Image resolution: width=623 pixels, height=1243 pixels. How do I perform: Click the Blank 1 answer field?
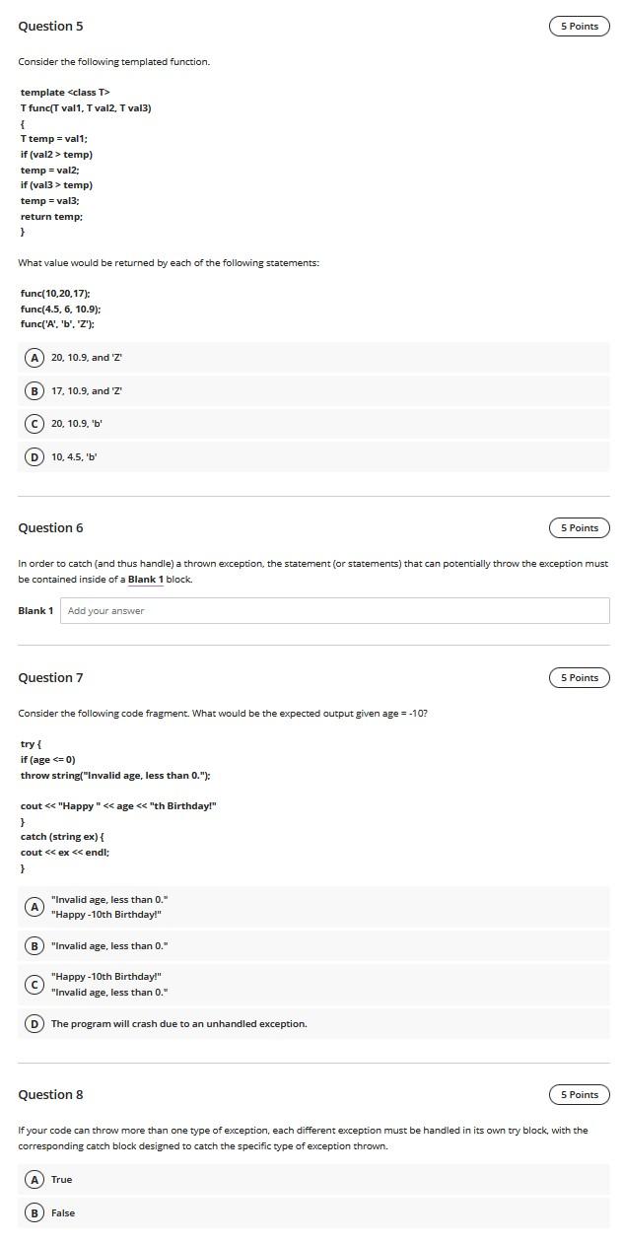tap(335, 610)
